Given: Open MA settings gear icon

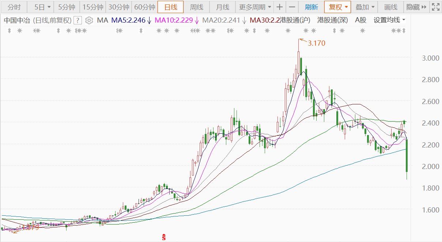Looking at the screenshot, I should (89, 20).
